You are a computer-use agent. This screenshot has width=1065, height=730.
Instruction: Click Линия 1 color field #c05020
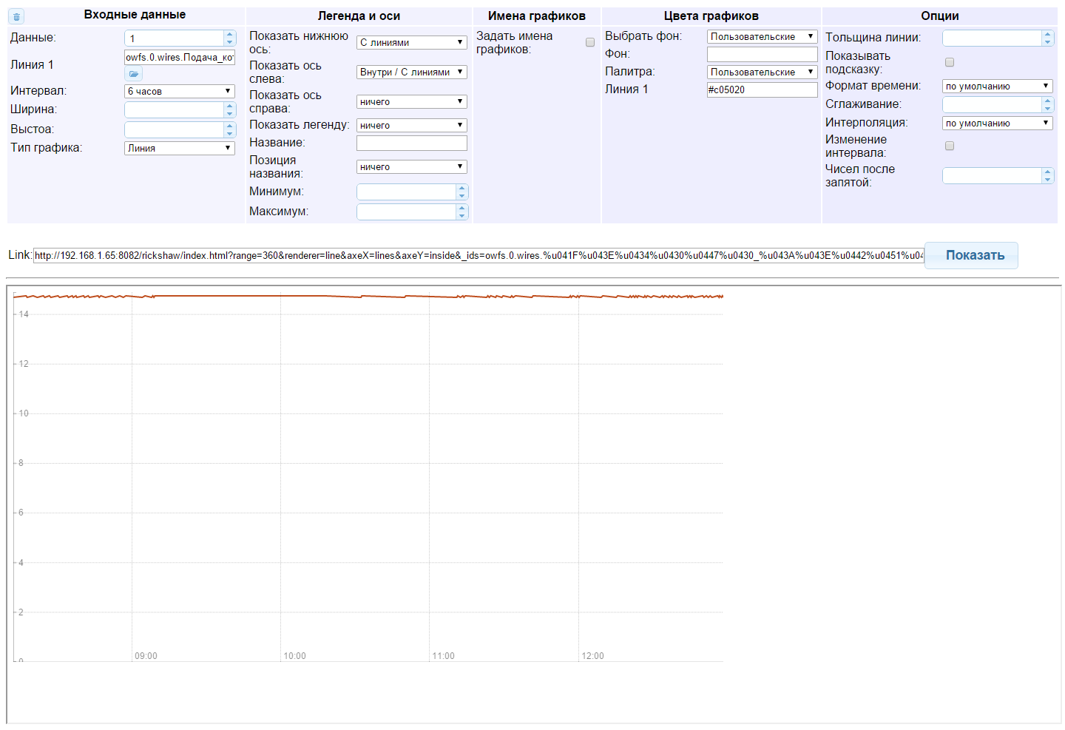763,89
